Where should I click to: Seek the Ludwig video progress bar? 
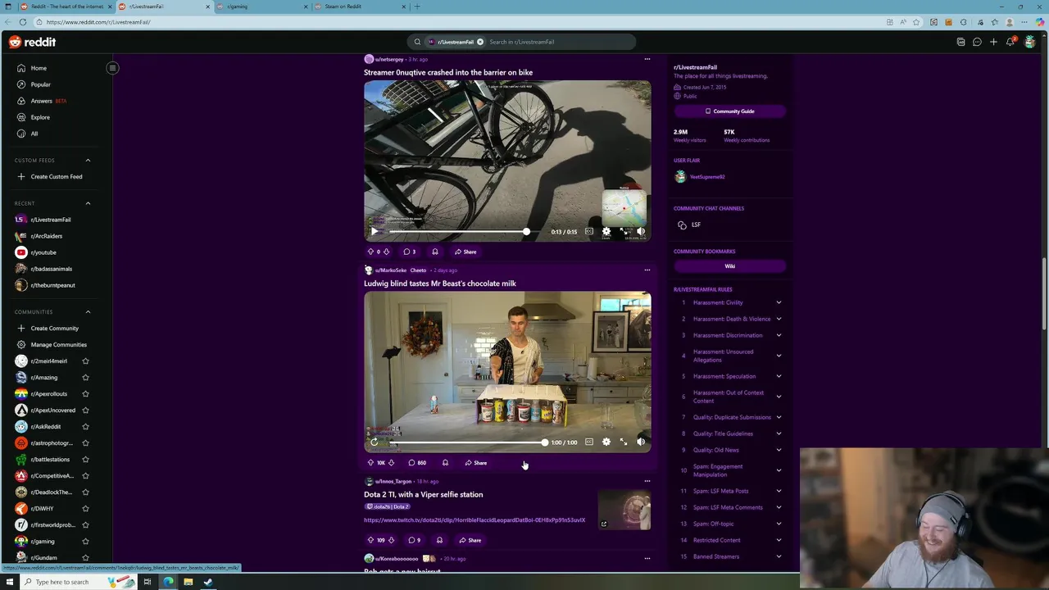pyautogui.click(x=467, y=442)
